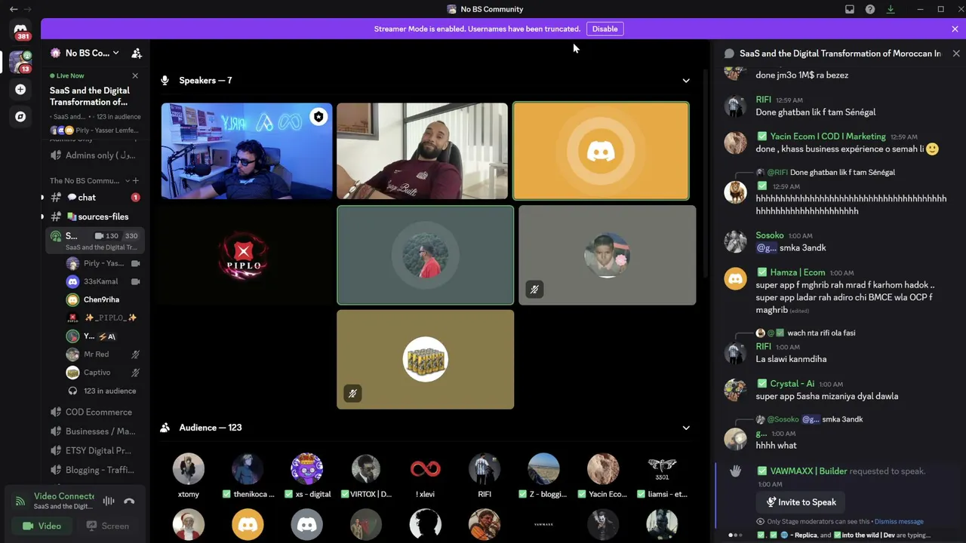Select the active SaaS stage channel
Viewport: 966px width, 543px height.
click(x=94, y=241)
